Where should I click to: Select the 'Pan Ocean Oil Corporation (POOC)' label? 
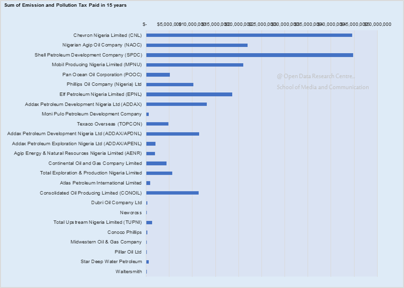coord(102,75)
